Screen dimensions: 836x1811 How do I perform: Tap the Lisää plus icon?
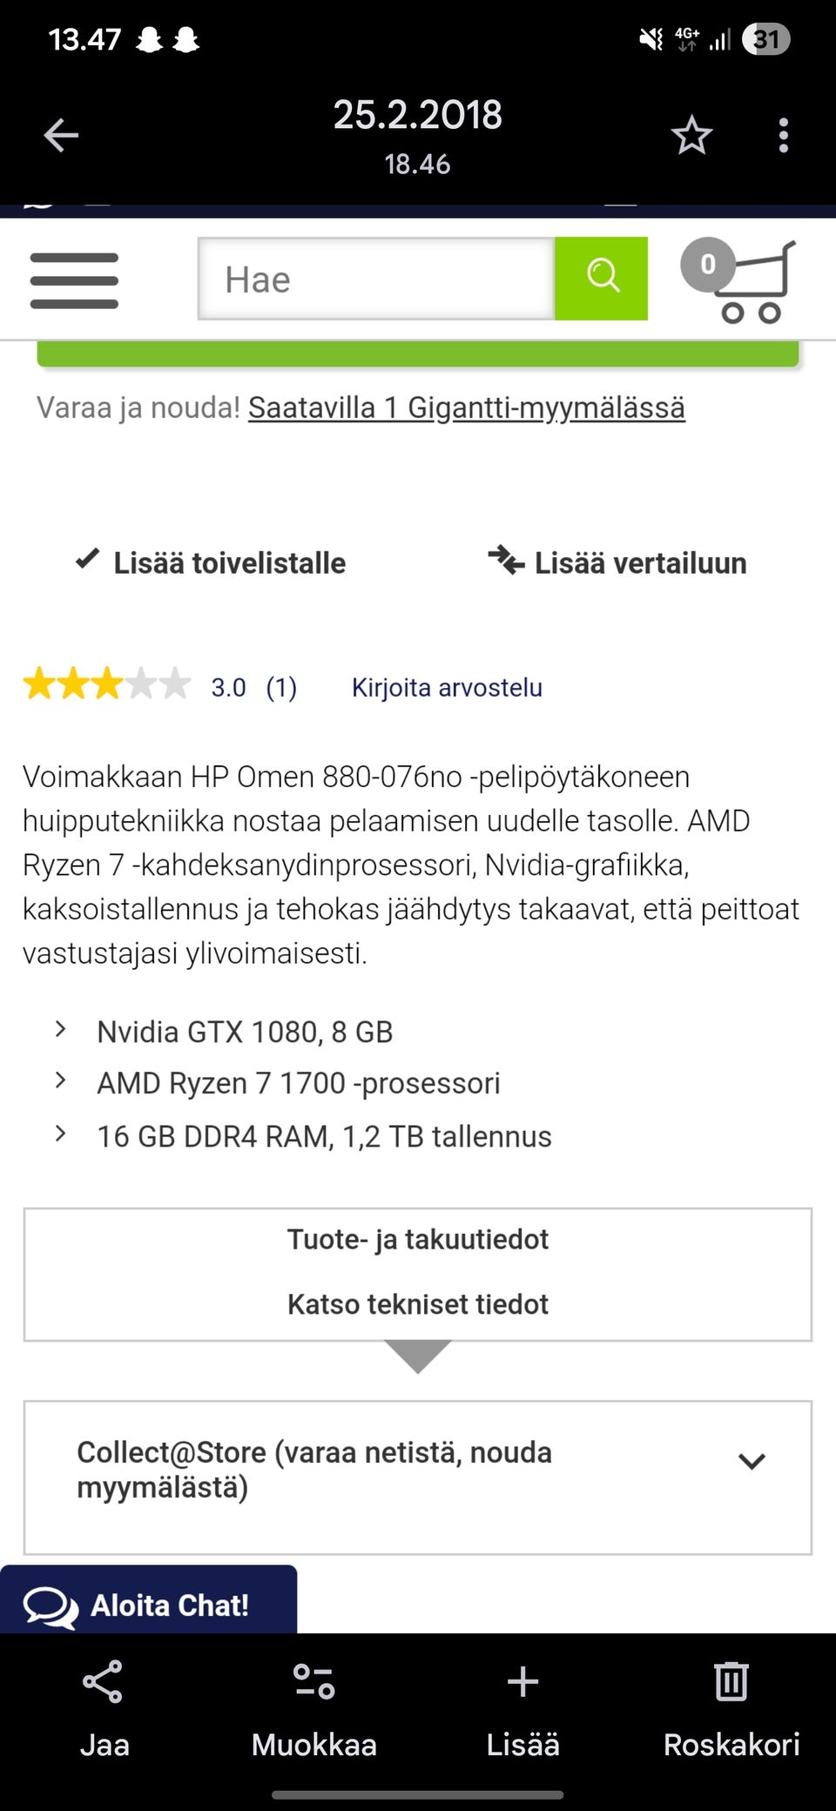tap(522, 1682)
